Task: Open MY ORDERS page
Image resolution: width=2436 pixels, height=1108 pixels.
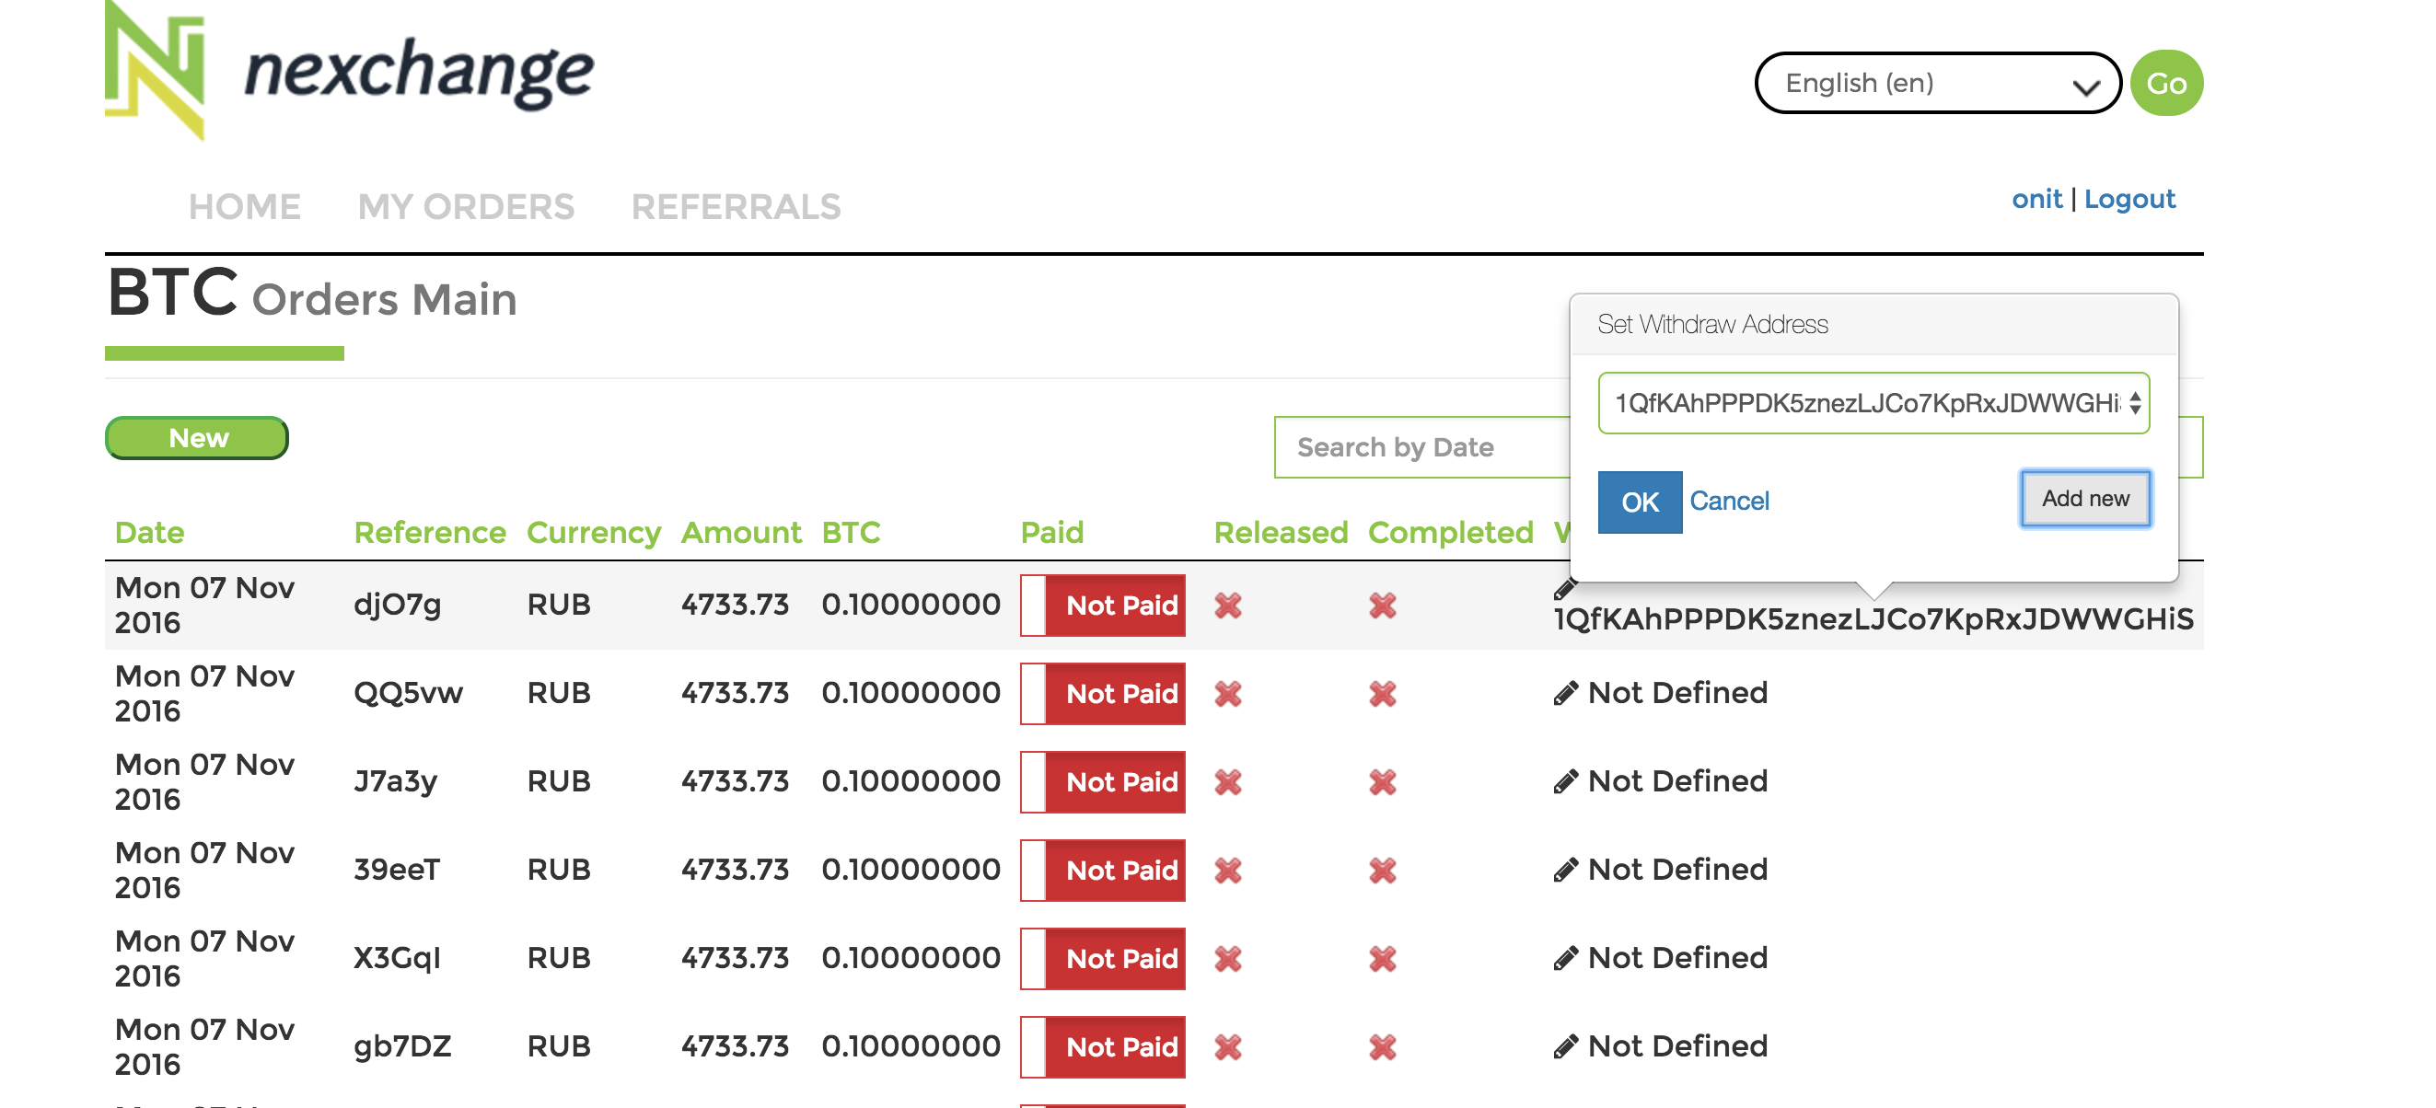Action: 466,206
